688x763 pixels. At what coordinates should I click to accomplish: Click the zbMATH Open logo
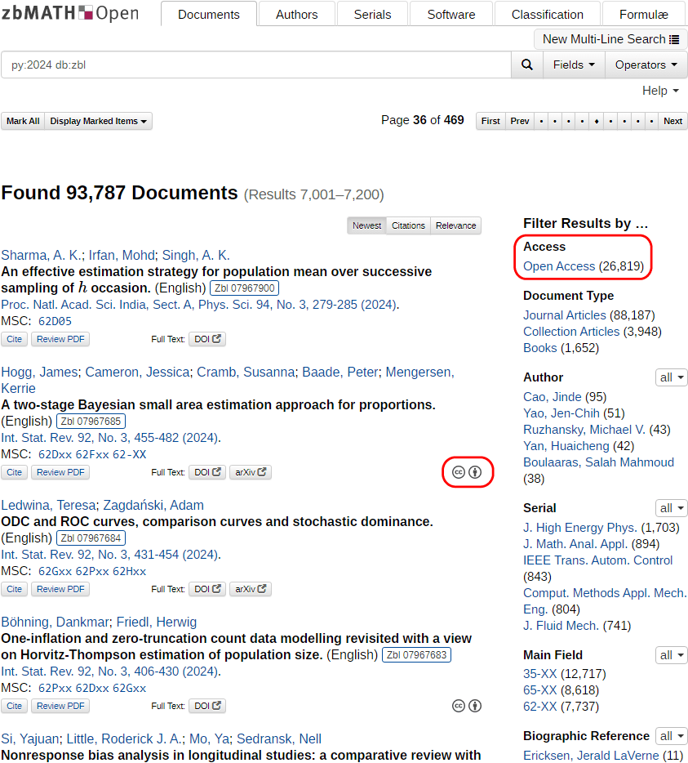coord(70,14)
